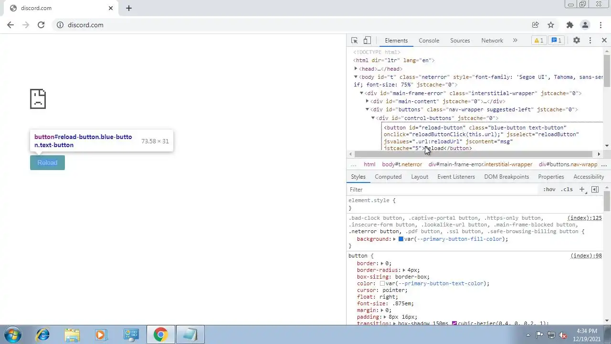Toggle the device toolbar icon
This screenshot has height=344, width=611.
(x=367, y=41)
